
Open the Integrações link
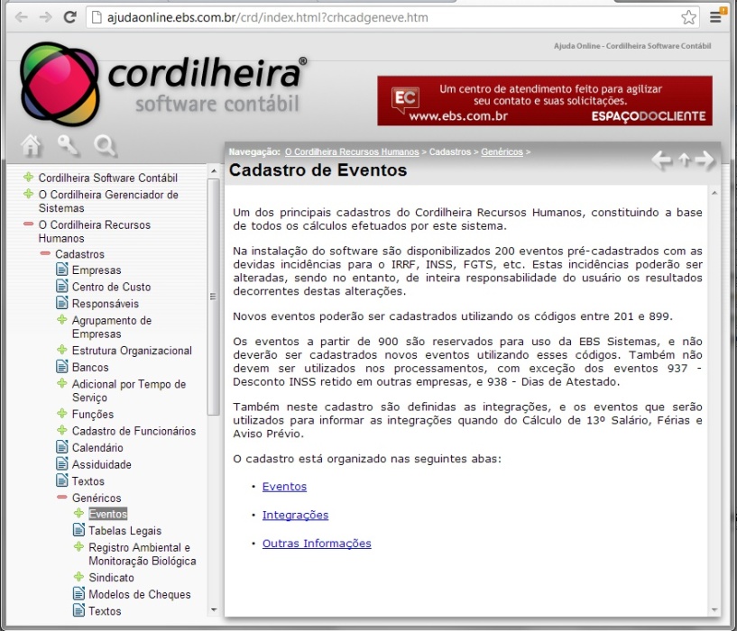click(295, 516)
